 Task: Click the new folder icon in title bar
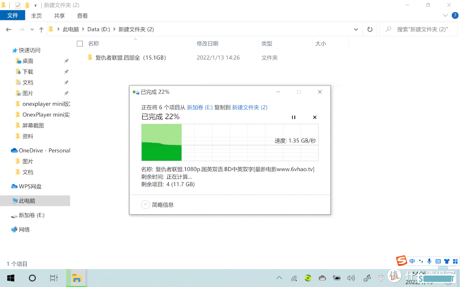[27, 5]
